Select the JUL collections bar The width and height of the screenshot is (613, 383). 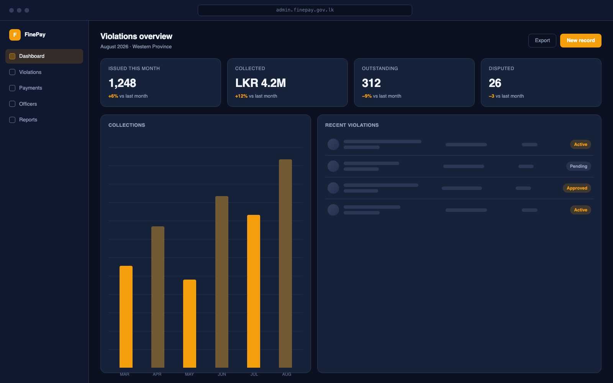tap(254, 291)
